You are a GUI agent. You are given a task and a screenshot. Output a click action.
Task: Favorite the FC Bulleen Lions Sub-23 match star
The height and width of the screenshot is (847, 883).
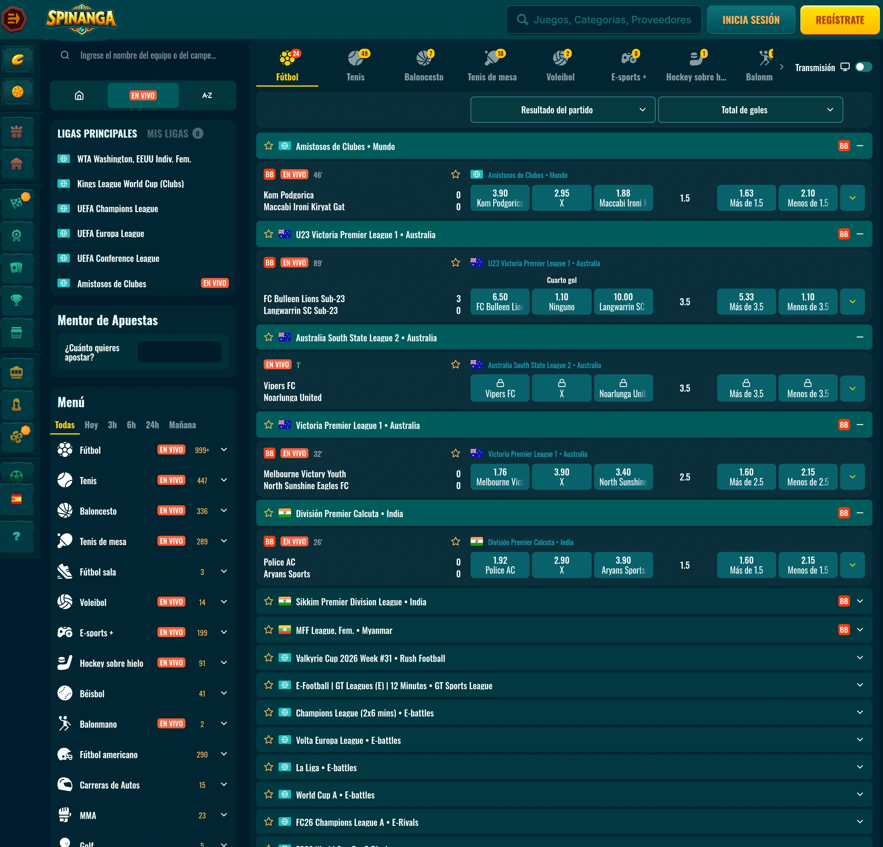pos(455,263)
